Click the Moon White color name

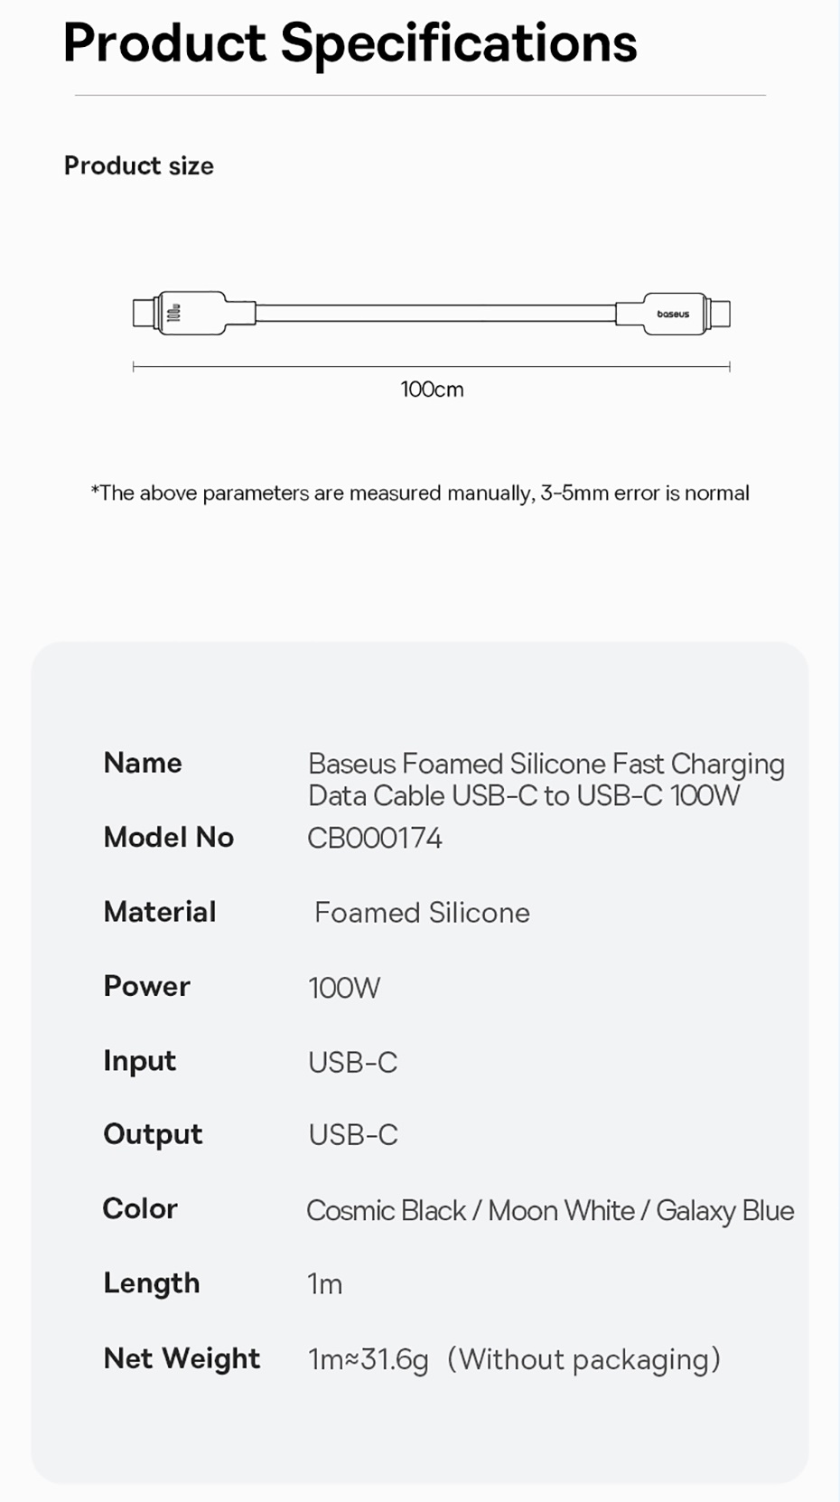[x=561, y=1211]
